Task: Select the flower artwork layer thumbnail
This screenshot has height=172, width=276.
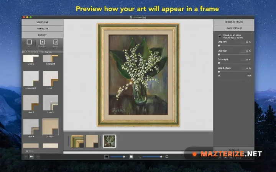Action: [109, 141]
